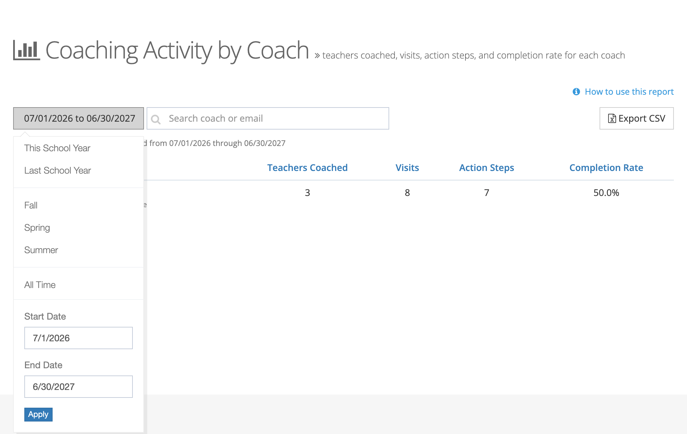Click the spreadsheet icon on Export CSV

coord(612,118)
